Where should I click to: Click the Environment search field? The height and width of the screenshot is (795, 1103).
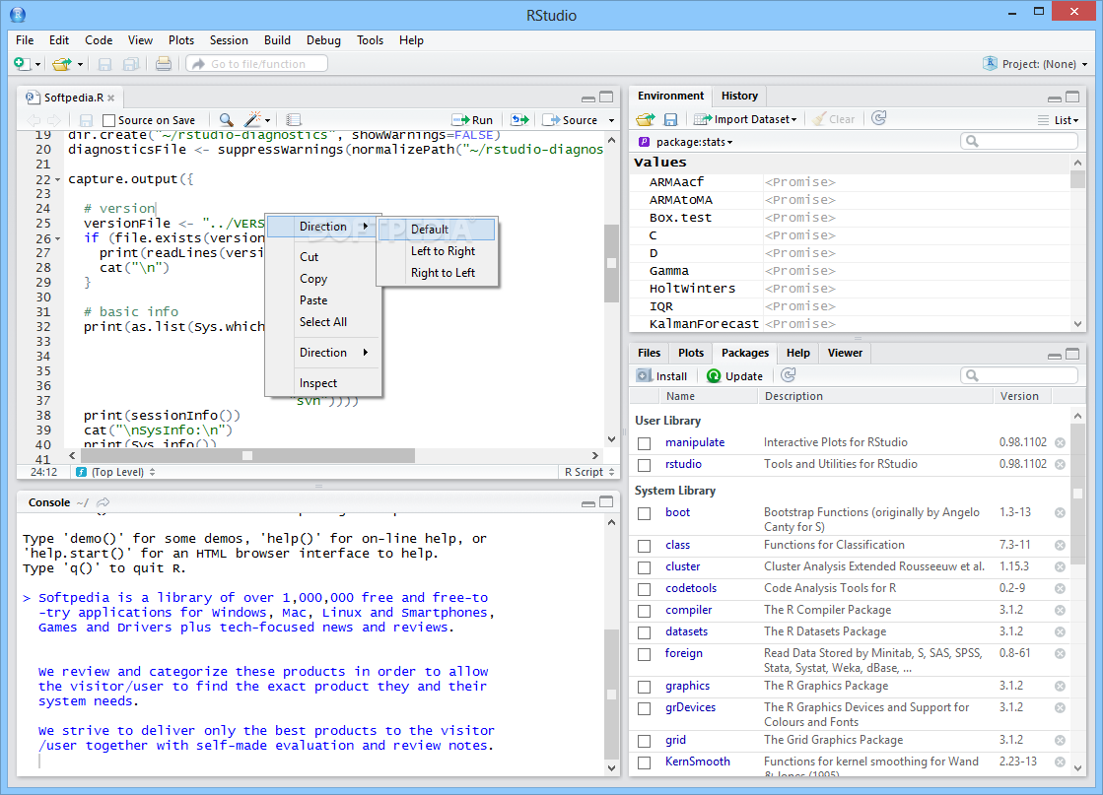tap(1019, 141)
